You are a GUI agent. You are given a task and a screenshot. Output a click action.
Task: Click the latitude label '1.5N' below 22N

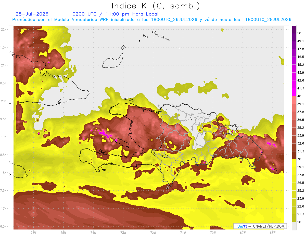4,47
